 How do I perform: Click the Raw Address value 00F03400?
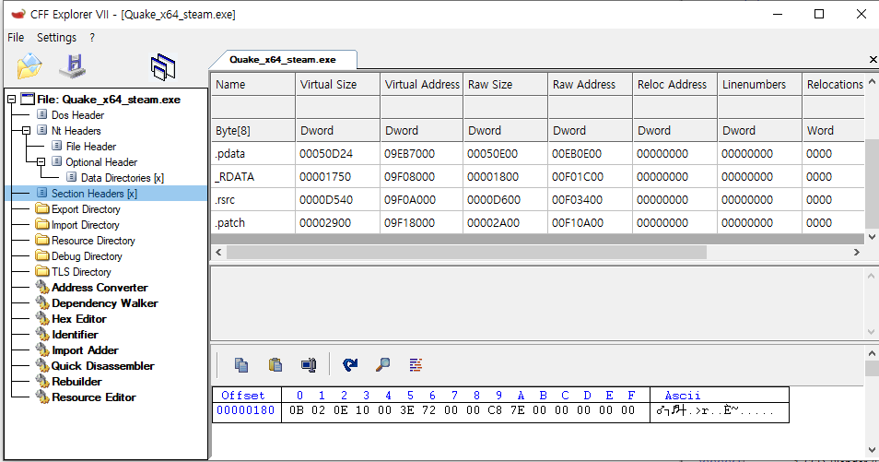point(577,200)
